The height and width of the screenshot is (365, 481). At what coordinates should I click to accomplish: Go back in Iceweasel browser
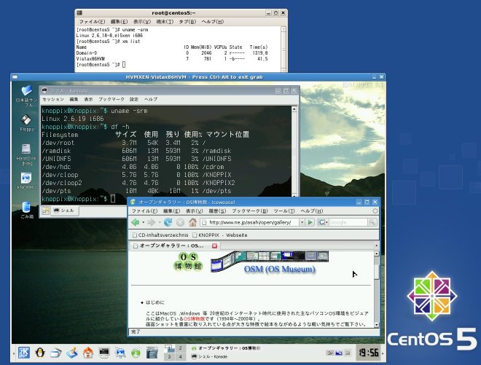[135, 222]
